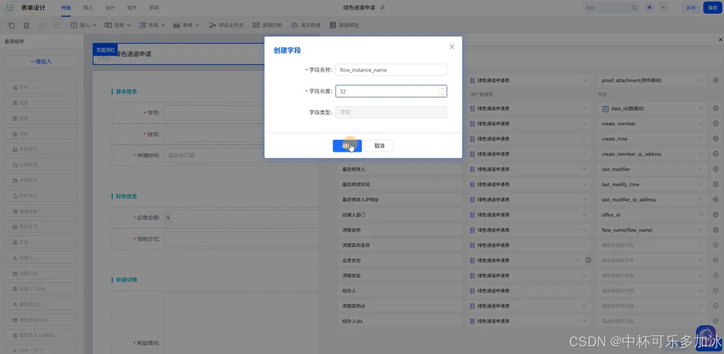Select 创建人IP地址 component in reuse list
This screenshot has width=724, height=354.
pyautogui.click(x=41, y=288)
